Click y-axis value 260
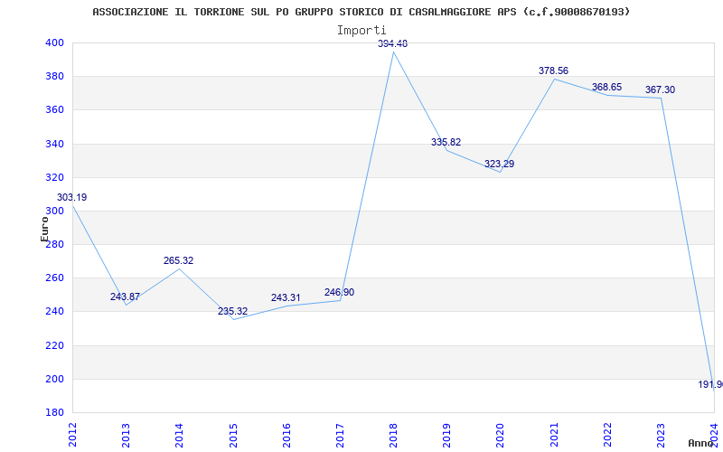723x452 pixels. pyautogui.click(x=54, y=278)
